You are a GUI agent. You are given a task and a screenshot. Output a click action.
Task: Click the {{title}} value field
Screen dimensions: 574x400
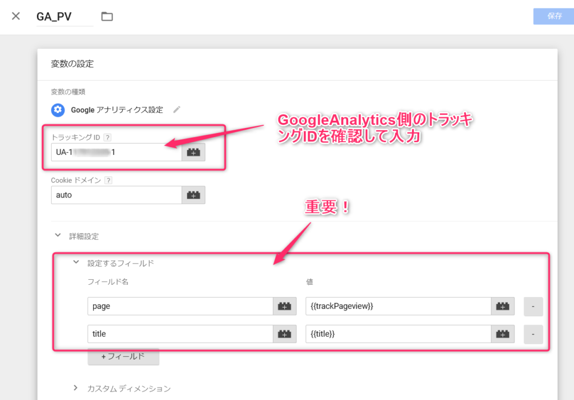tap(399, 334)
